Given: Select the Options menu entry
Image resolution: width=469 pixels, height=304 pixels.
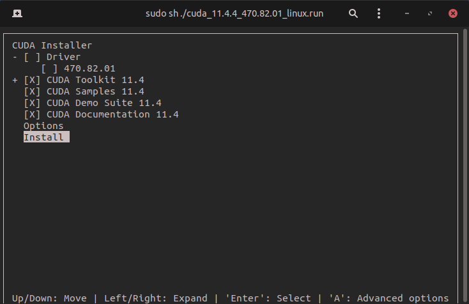Looking at the screenshot, I should 43,126.
